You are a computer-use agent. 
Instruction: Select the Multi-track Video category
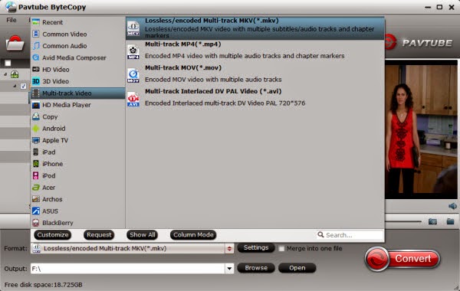coord(77,93)
